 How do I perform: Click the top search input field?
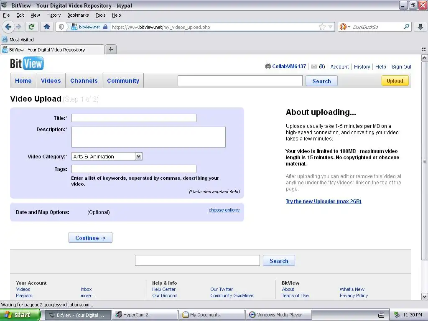[240, 81]
